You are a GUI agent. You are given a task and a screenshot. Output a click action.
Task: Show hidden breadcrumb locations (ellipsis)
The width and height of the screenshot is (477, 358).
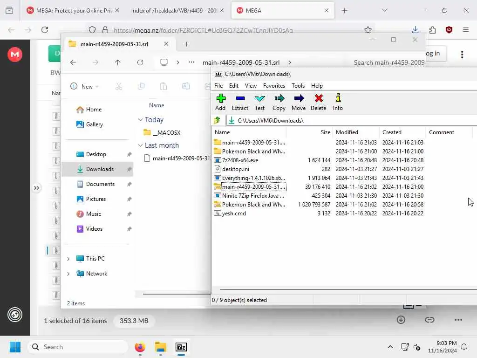191,62
